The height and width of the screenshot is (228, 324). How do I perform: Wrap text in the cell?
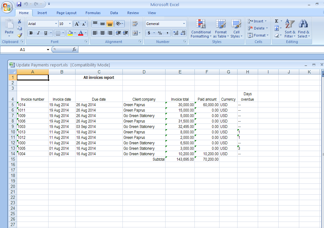tap(135, 24)
